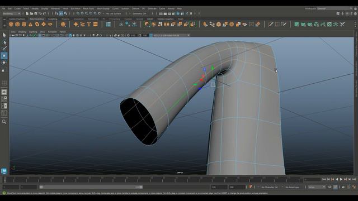Click the first green UV editor shelf icon
This screenshot has width=358, height=201.
(296, 24)
